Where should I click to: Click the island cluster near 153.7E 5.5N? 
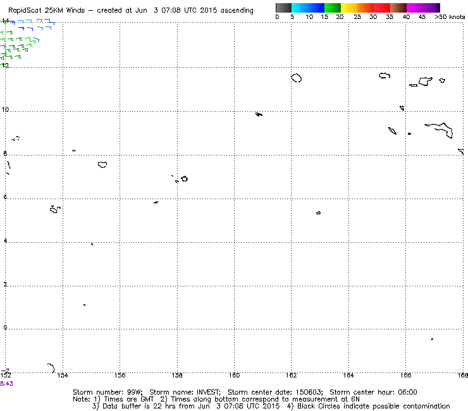55,209
